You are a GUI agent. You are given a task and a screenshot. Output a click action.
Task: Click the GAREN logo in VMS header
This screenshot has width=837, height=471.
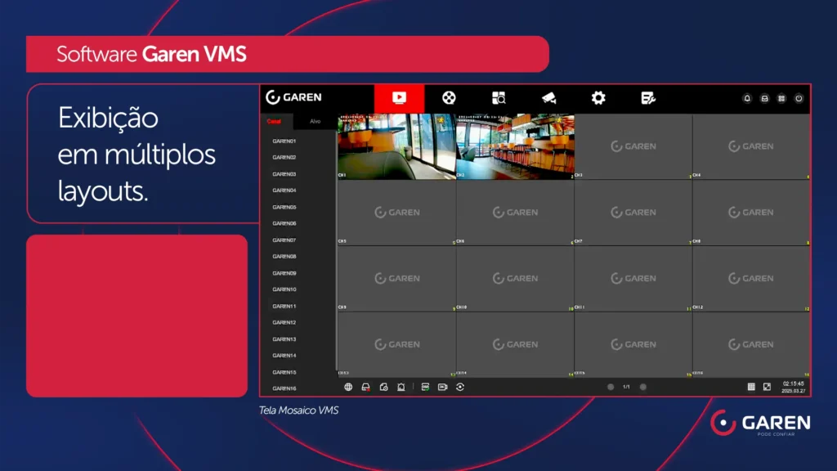294,97
